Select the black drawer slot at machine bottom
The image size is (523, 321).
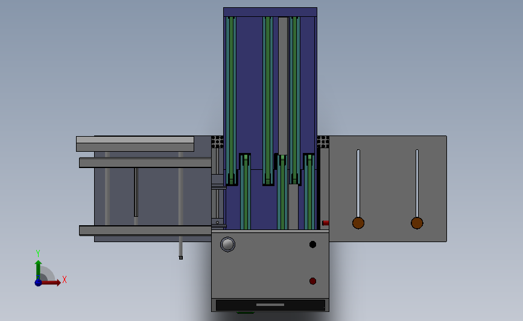click(270, 305)
